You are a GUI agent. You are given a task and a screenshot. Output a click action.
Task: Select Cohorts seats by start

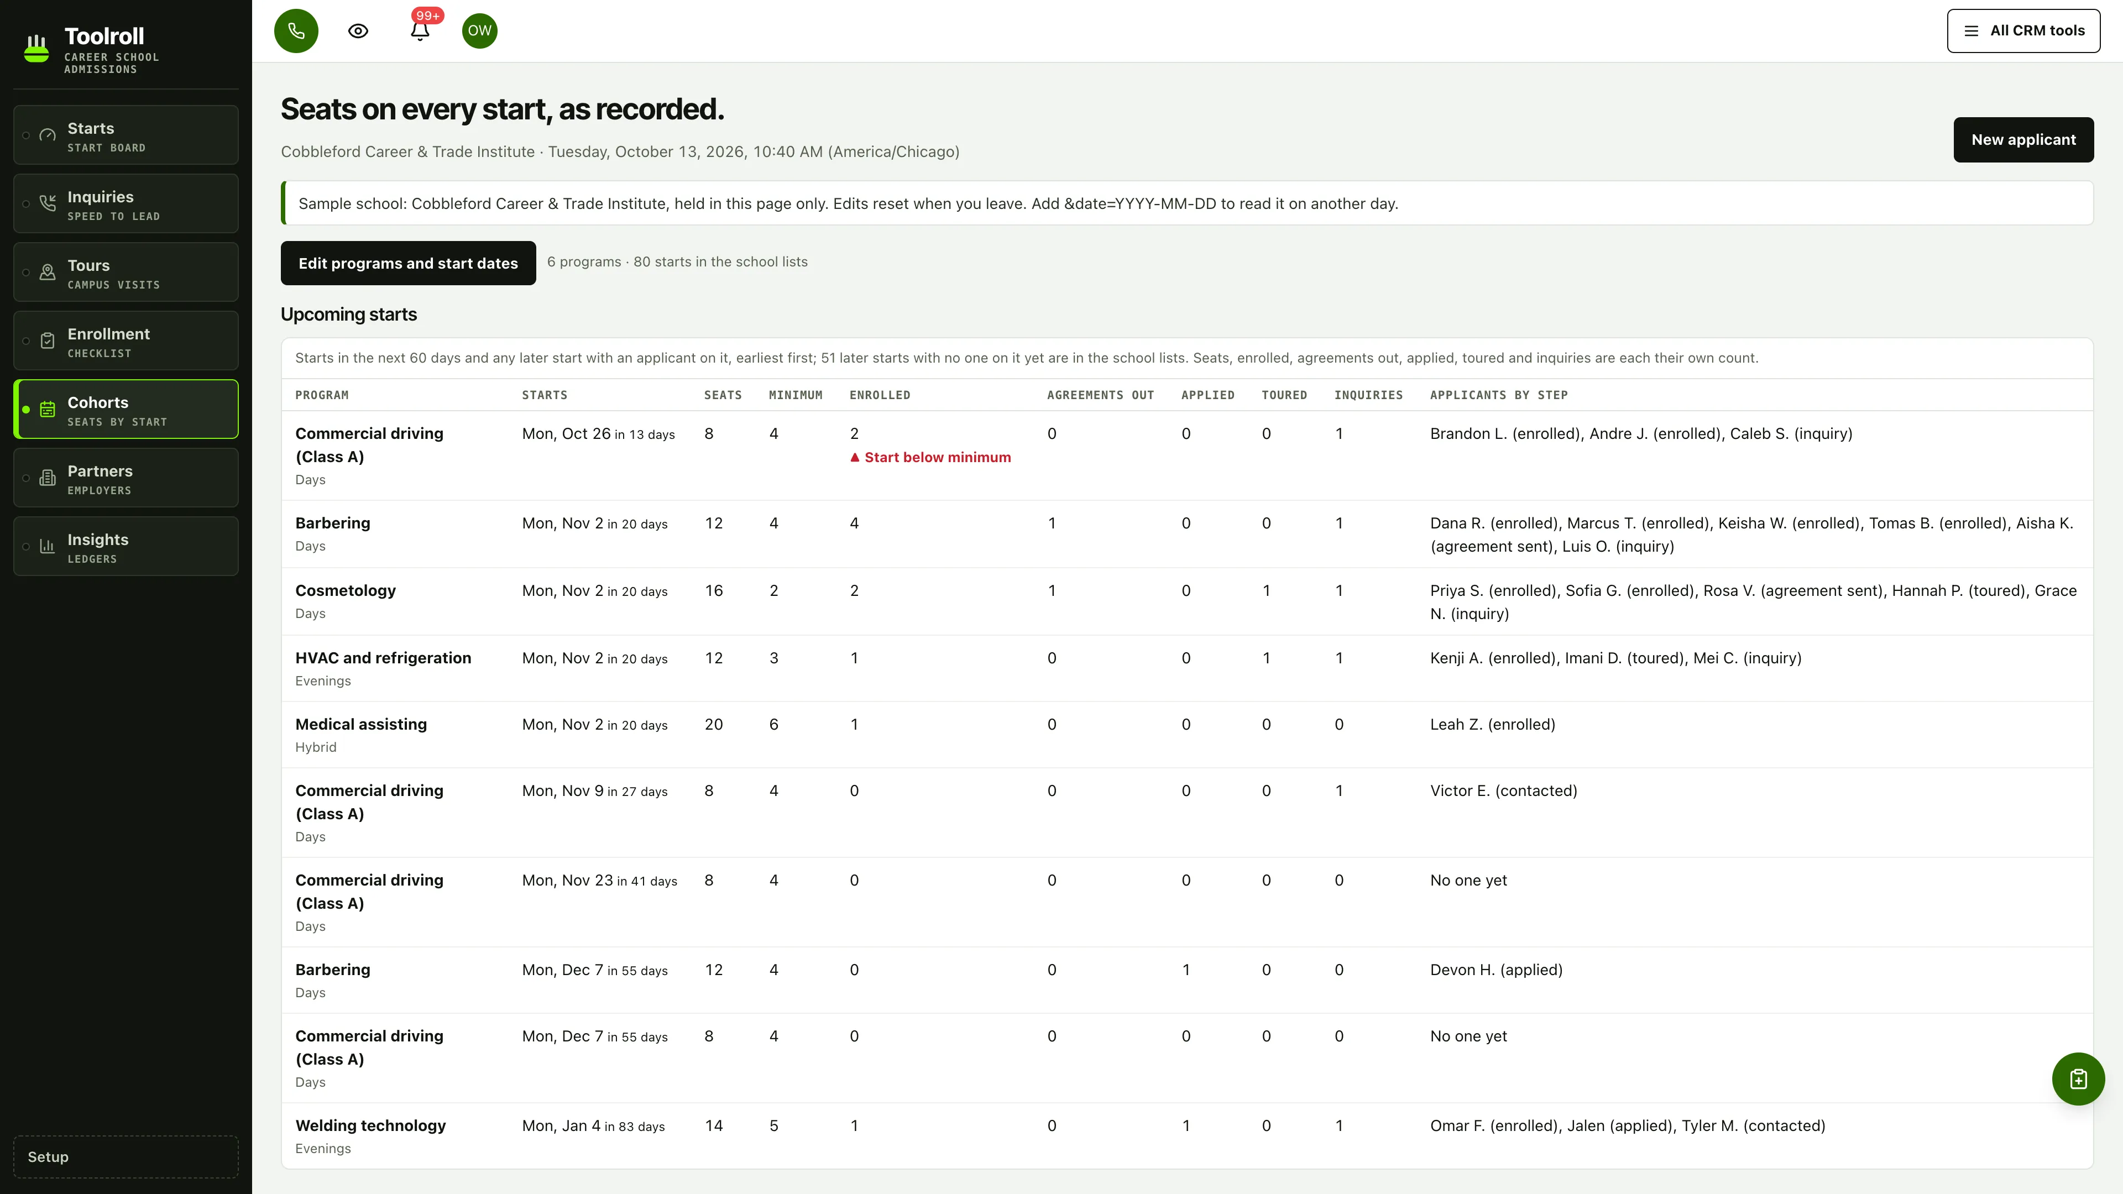point(126,409)
